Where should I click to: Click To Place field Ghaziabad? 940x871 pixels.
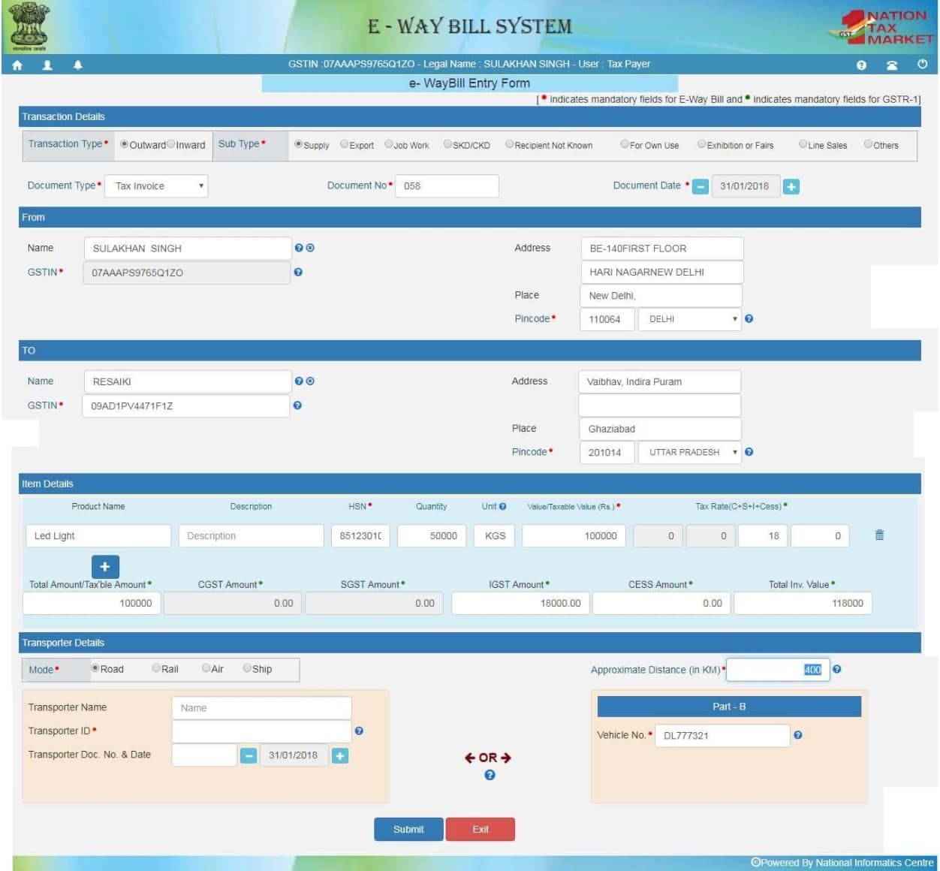660,429
